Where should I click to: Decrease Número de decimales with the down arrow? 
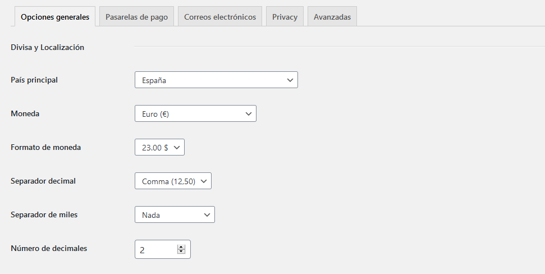coord(181,252)
